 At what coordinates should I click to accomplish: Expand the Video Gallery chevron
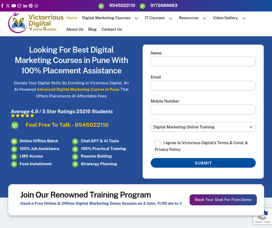244,19
